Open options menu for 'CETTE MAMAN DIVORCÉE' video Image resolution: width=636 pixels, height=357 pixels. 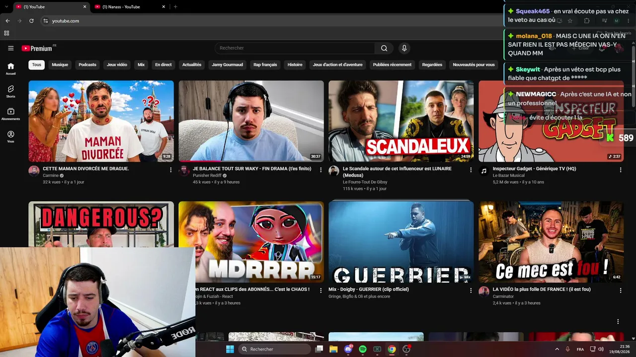(171, 170)
